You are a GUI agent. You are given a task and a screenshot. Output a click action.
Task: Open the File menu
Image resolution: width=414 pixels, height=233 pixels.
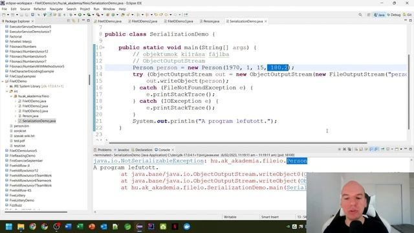click(5, 9)
